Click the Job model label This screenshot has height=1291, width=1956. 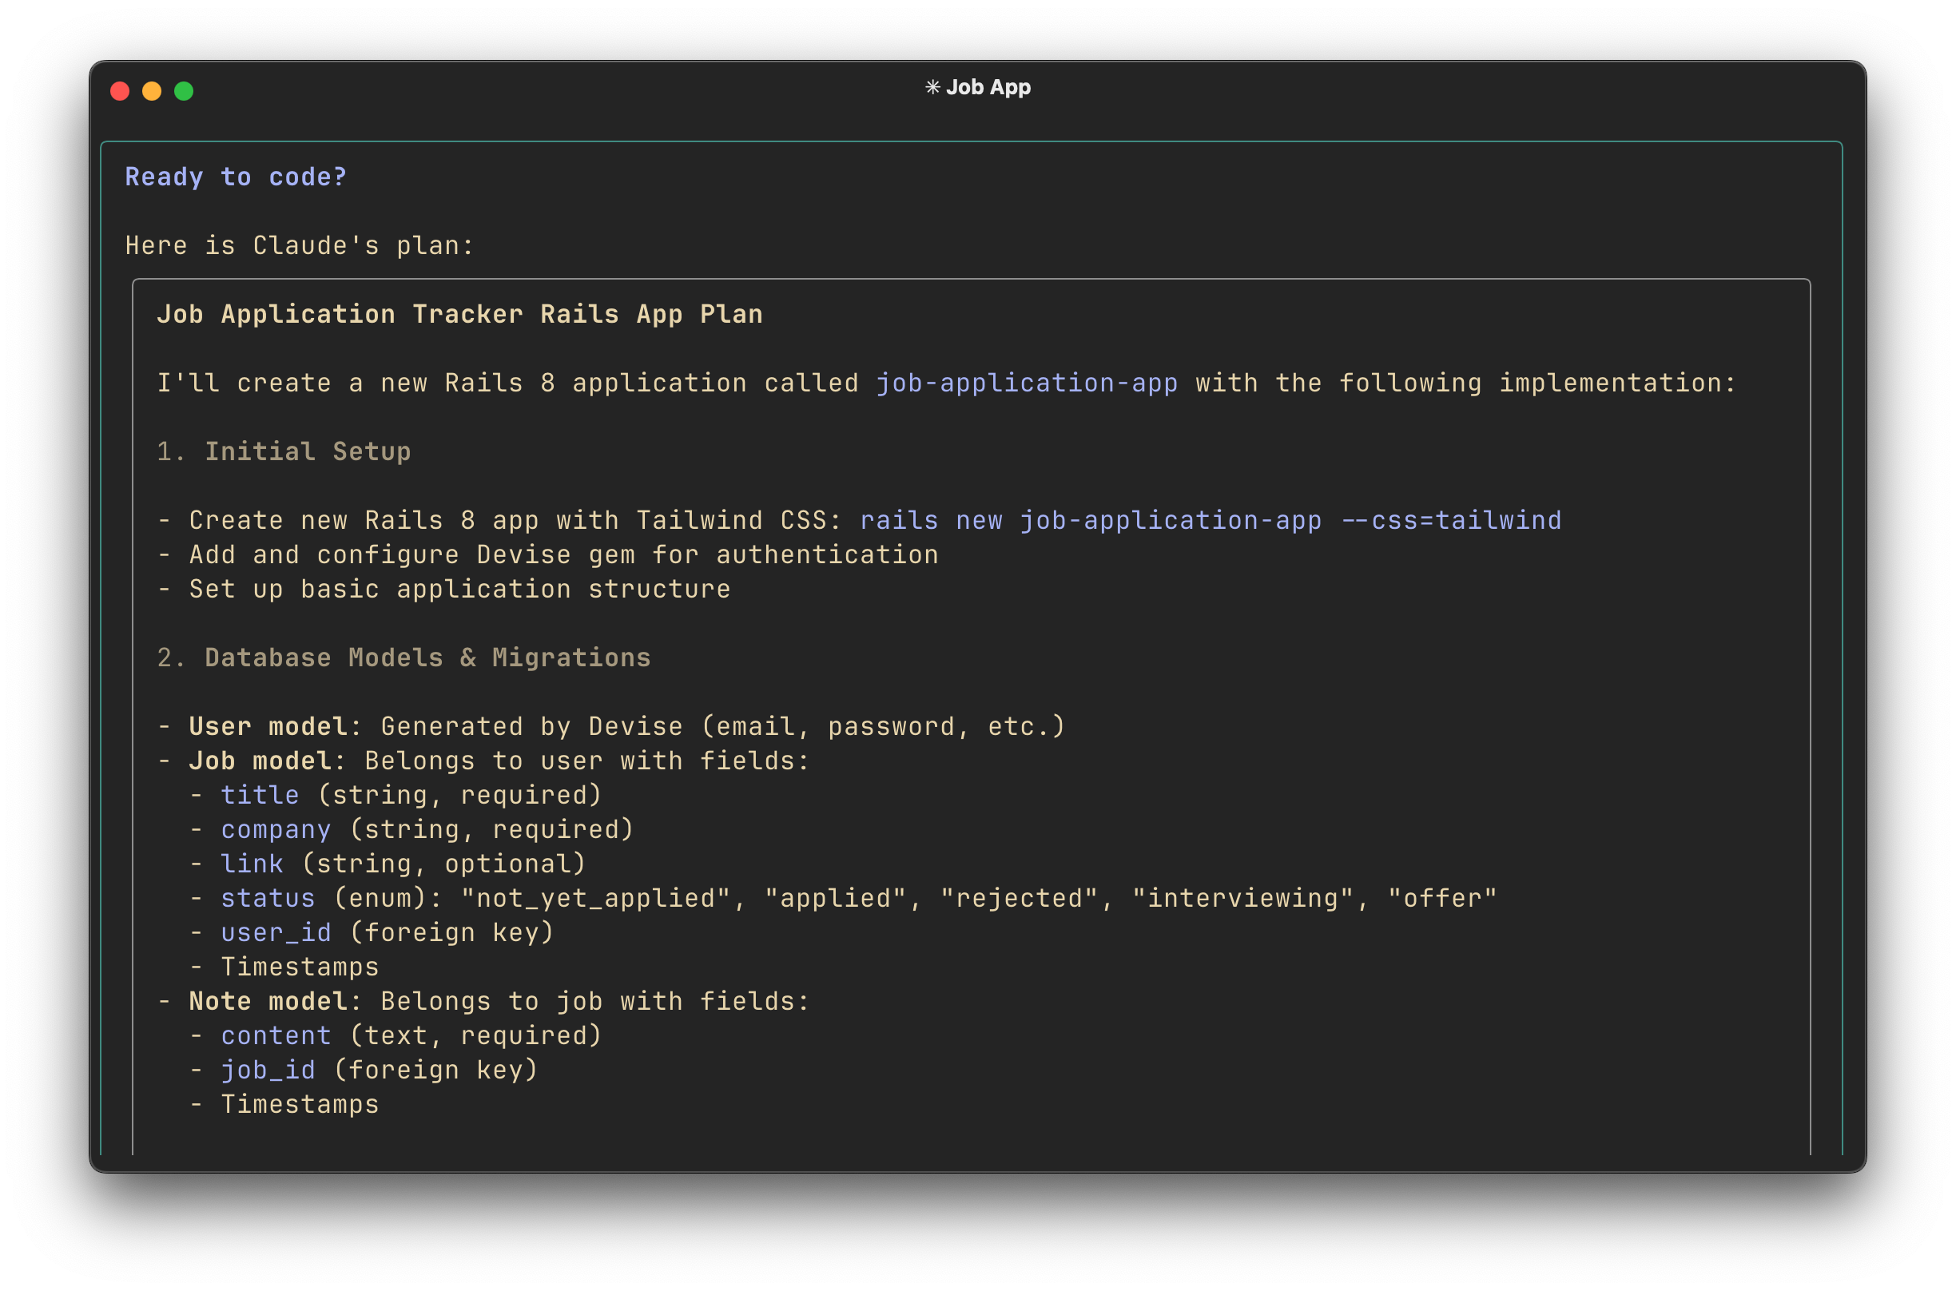tap(260, 761)
